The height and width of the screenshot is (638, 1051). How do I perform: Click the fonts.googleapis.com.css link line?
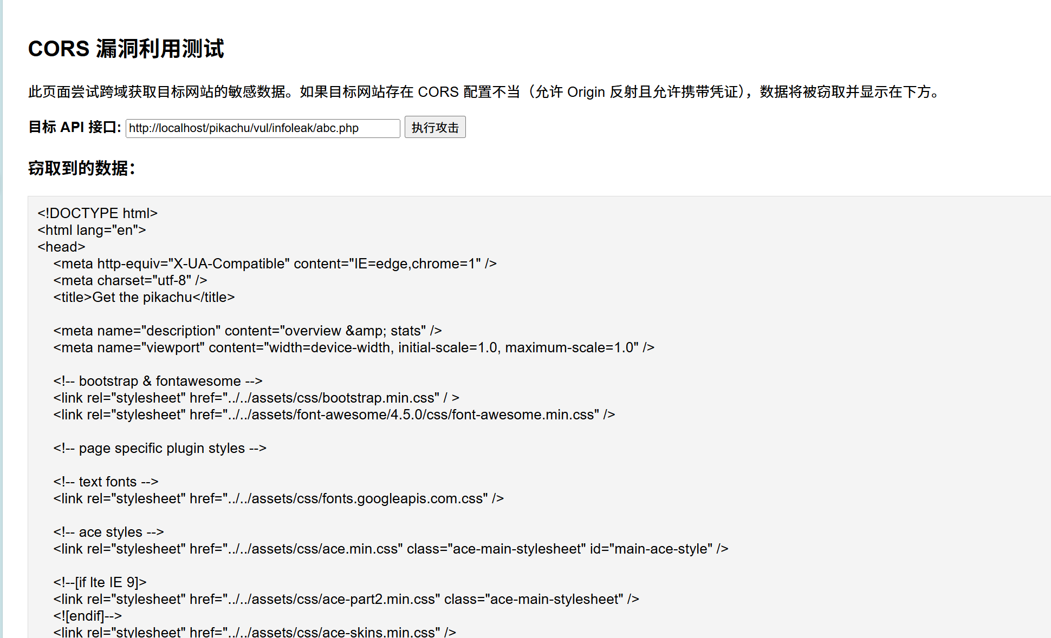[278, 498]
